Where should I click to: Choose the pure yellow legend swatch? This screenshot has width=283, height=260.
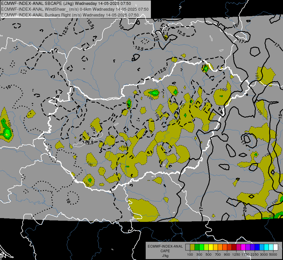tap(211, 247)
